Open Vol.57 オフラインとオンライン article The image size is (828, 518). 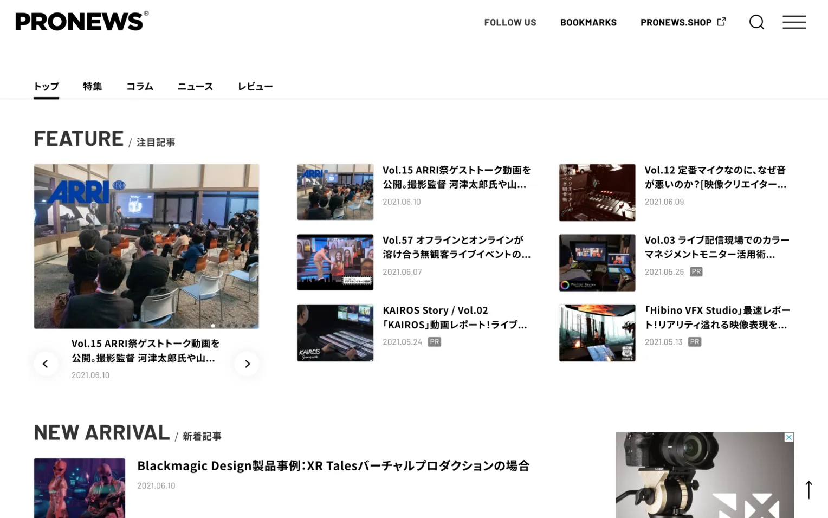point(457,247)
